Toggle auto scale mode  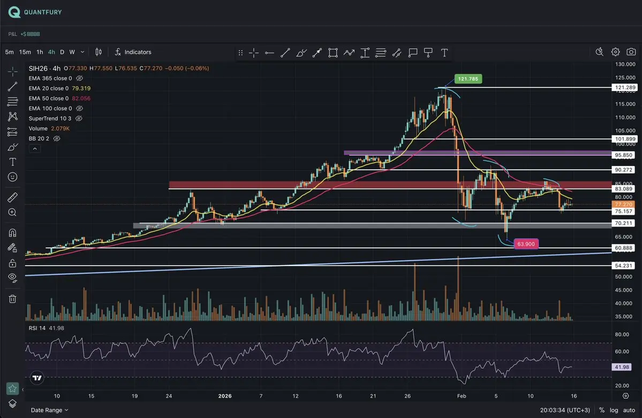[x=629, y=410]
